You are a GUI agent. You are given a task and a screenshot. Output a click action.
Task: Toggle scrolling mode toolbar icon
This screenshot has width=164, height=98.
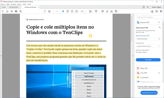click(x=96, y=11)
